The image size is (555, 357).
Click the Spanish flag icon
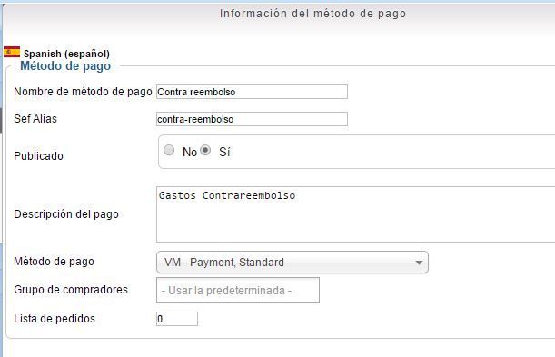coord(12,52)
